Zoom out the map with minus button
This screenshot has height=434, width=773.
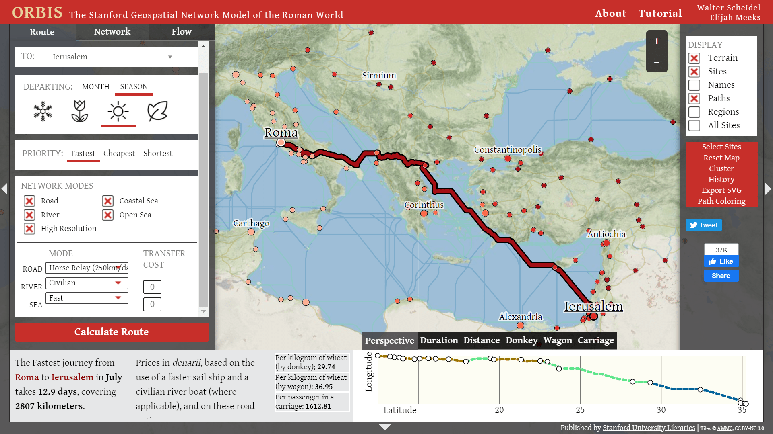[657, 62]
